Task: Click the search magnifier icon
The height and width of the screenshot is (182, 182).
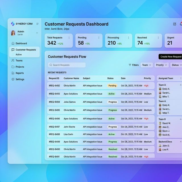Action: [51, 65]
